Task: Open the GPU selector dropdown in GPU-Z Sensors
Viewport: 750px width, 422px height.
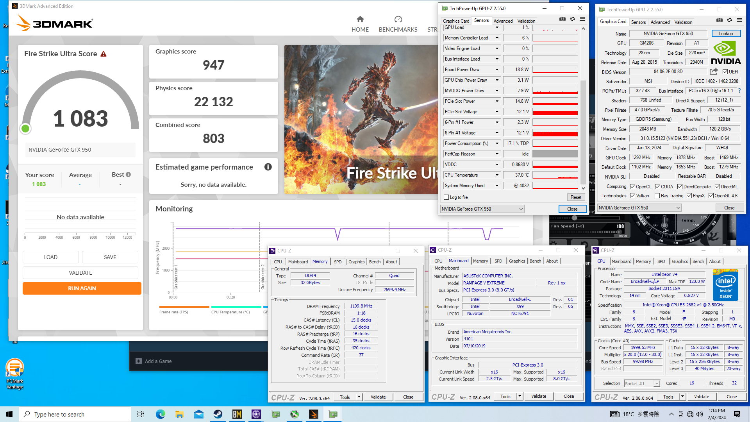Action: pos(482,209)
